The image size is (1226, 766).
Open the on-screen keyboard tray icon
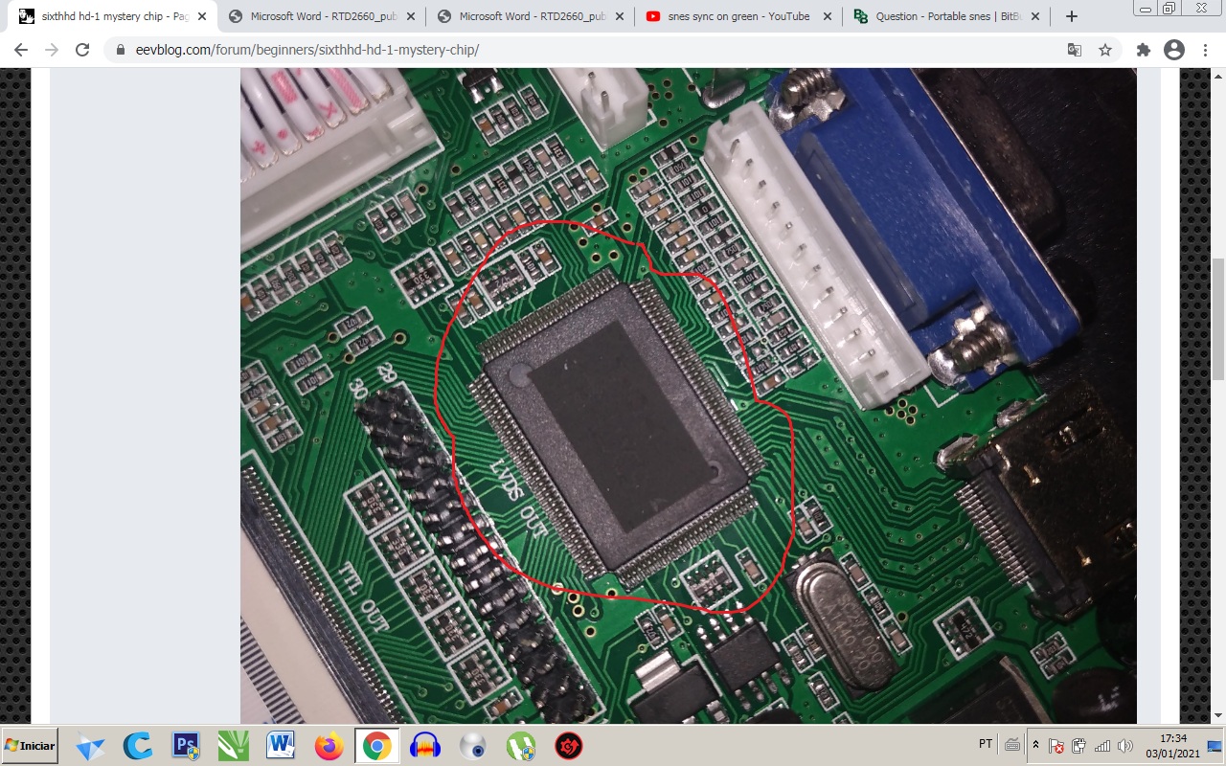[1012, 744]
